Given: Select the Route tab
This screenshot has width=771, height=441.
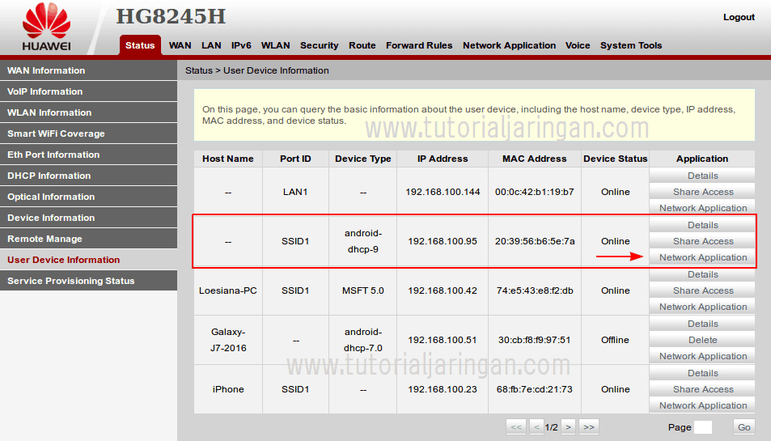Looking at the screenshot, I should [362, 45].
